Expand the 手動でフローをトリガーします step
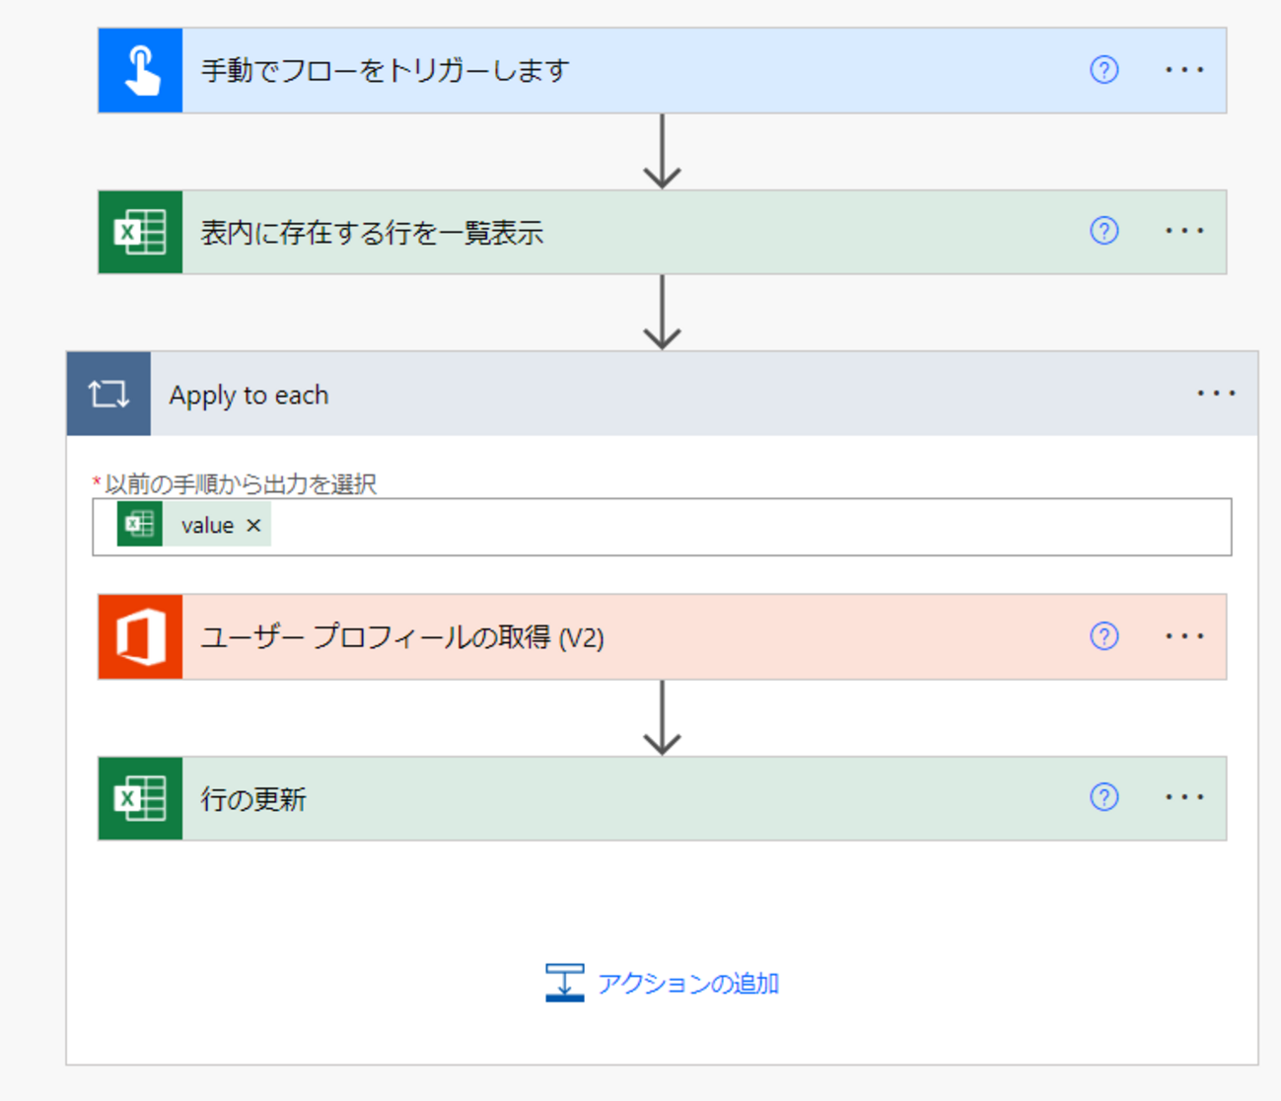1281x1101 pixels. click(x=592, y=71)
